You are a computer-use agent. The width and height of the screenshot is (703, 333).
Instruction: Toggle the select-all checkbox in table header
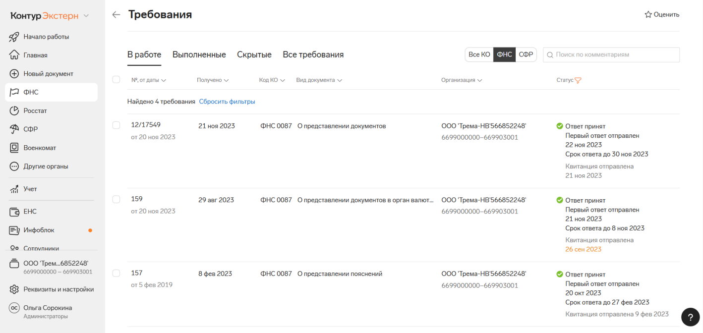116,79
